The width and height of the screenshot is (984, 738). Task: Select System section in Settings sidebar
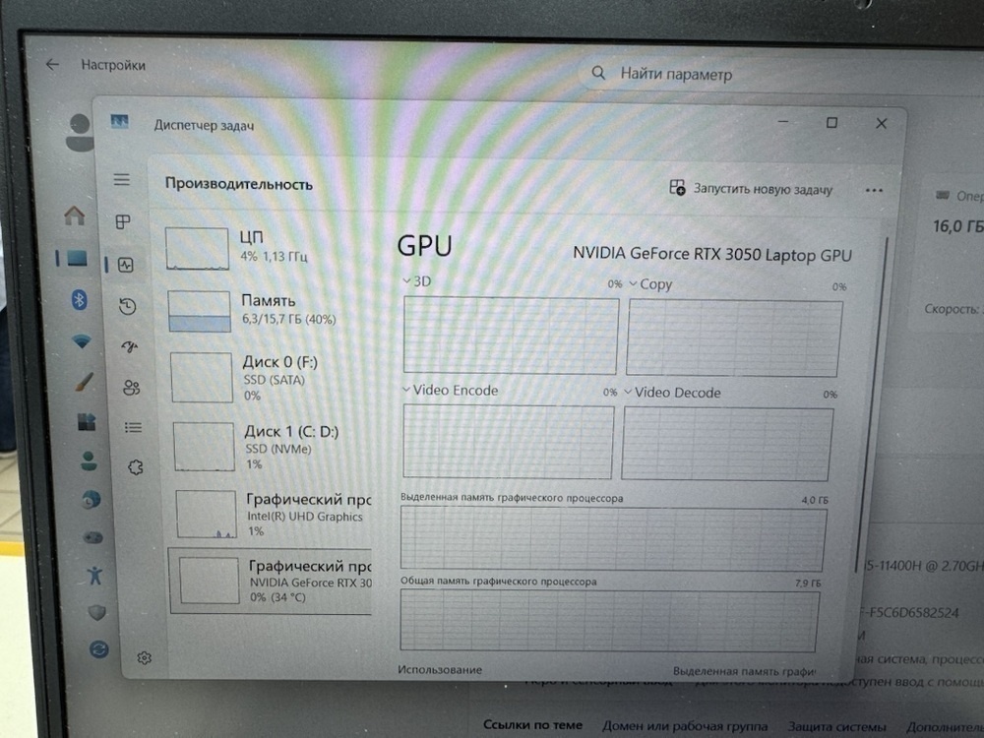pos(78,258)
